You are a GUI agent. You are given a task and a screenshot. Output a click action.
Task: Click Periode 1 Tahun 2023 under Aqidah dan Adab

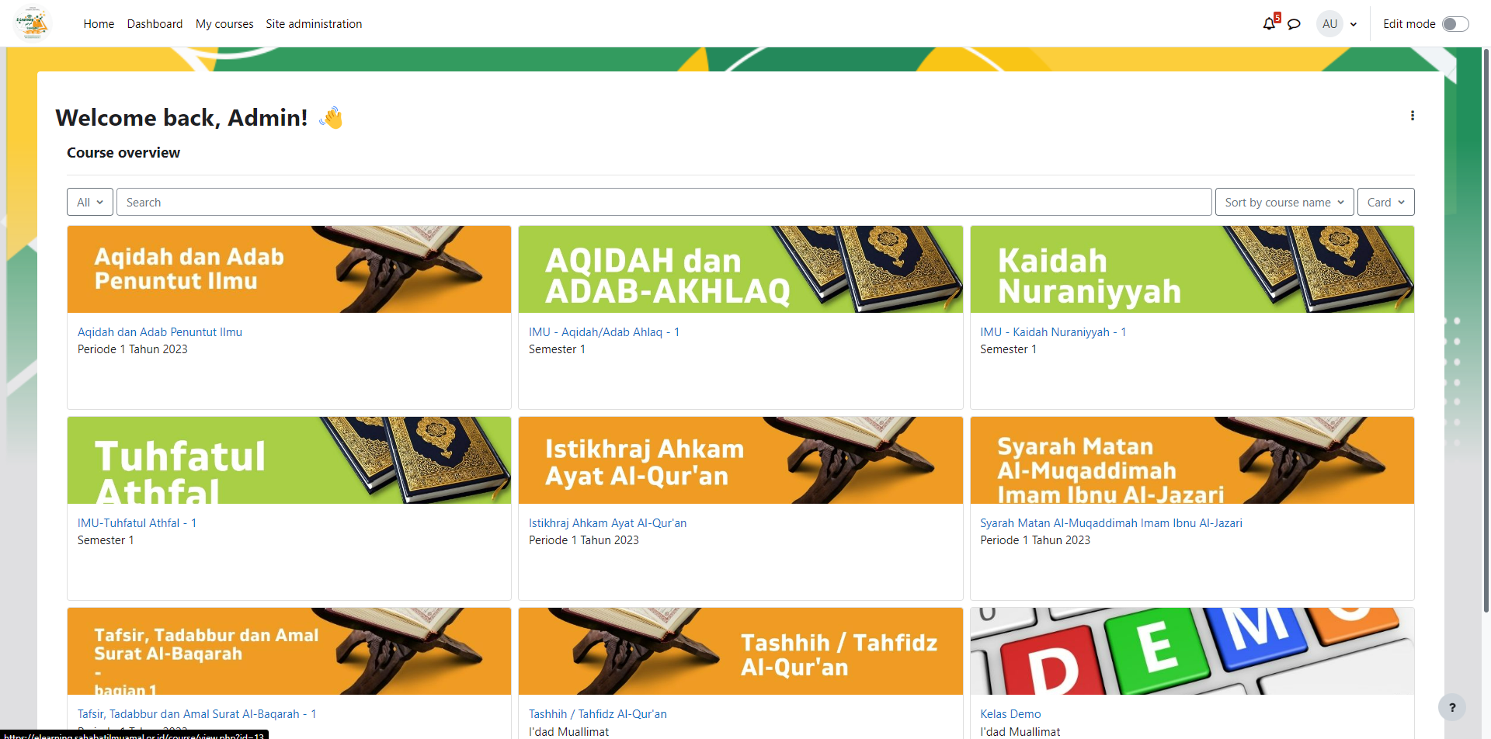pyautogui.click(x=133, y=349)
